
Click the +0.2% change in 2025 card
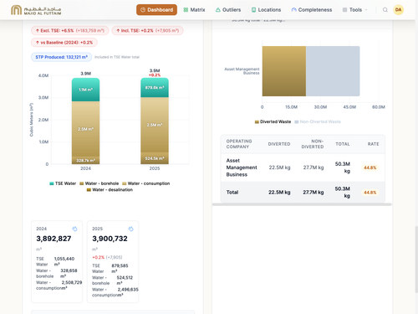pyautogui.click(x=98, y=257)
